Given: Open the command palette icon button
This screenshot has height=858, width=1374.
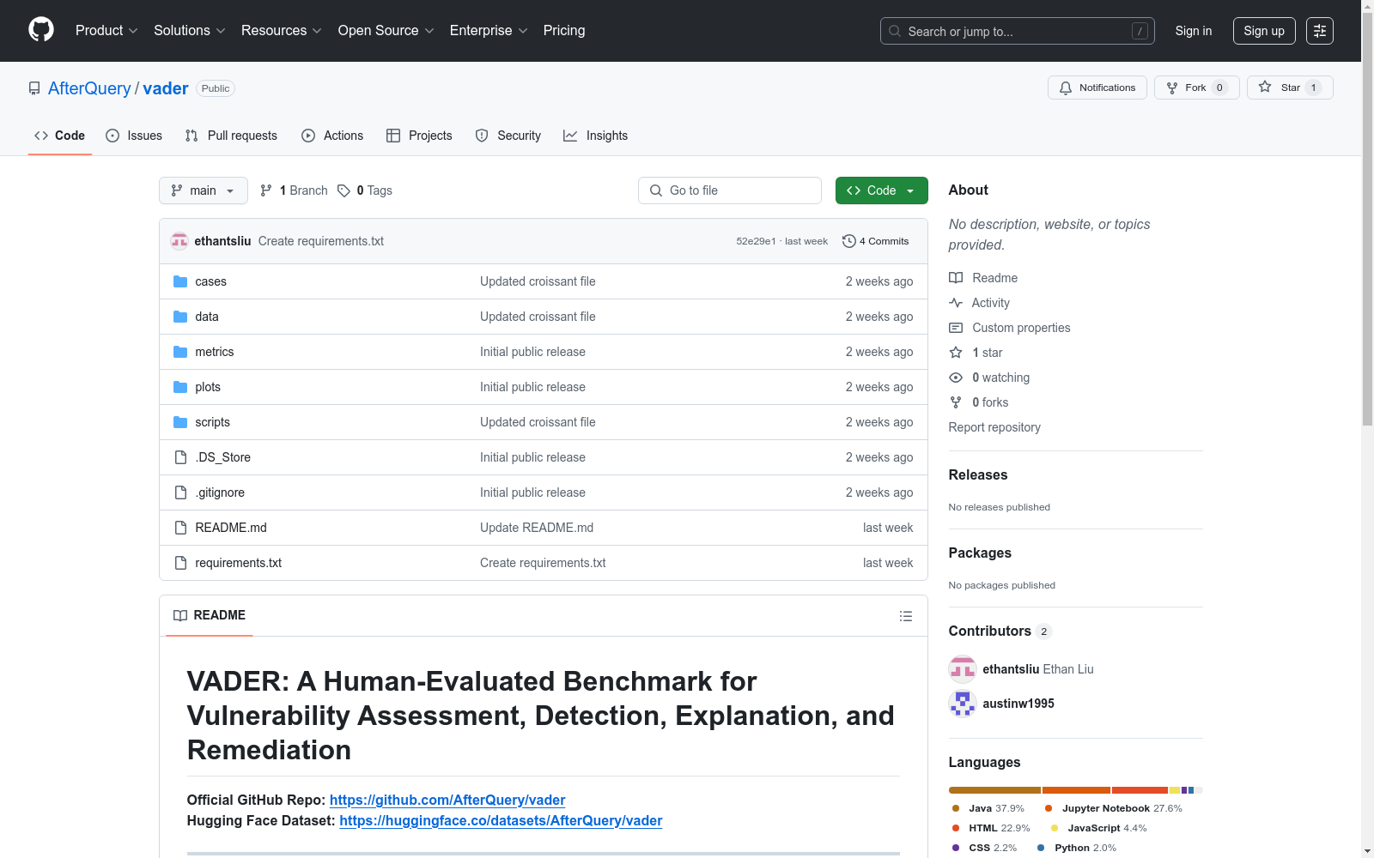Looking at the screenshot, I should (x=1319, y=31).
